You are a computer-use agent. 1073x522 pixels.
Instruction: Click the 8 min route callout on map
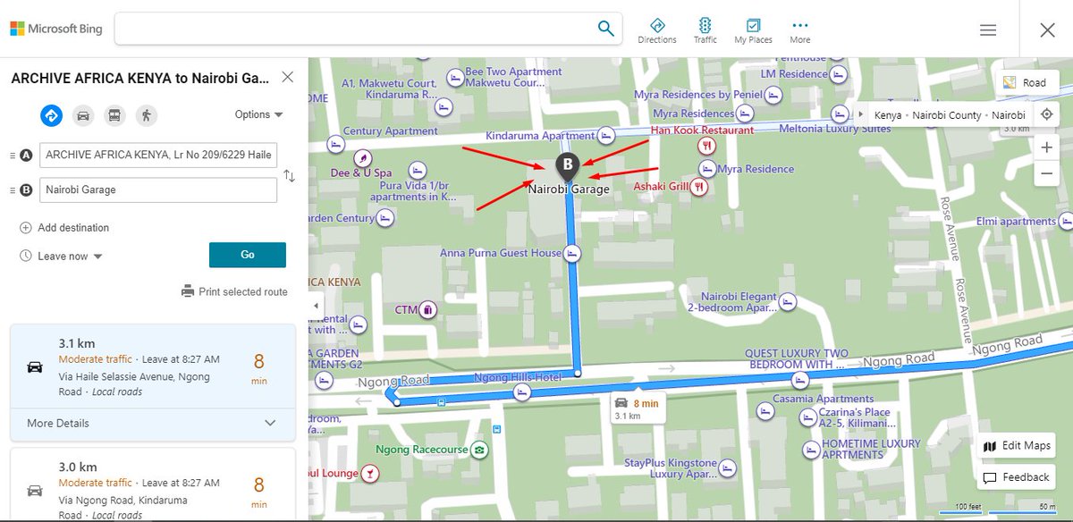(637, 409)
